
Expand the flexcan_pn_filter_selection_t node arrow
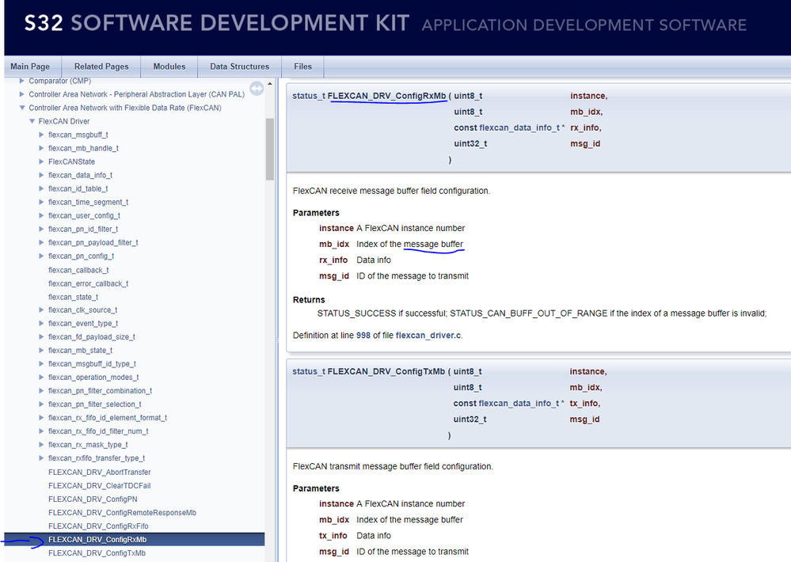[x=41, y=404]
